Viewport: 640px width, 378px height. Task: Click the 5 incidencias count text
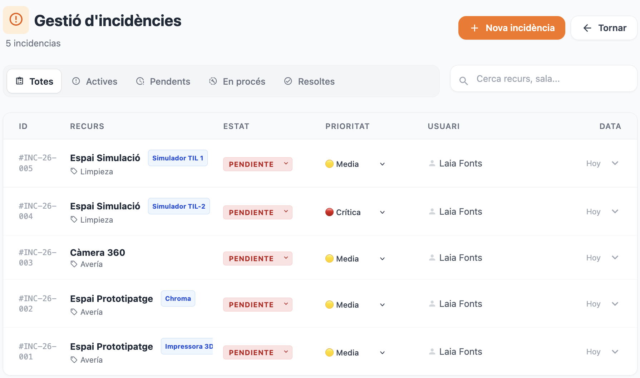click(33, 43)
